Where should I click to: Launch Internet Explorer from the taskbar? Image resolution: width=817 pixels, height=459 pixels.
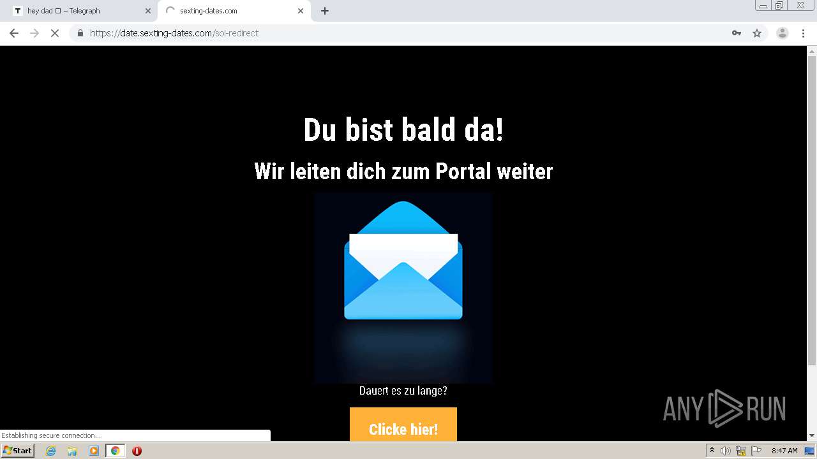[51, 451]
